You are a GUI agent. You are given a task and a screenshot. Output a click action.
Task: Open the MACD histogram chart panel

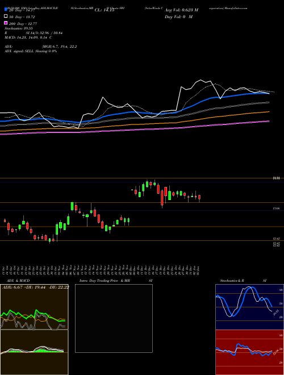pos(34,352)
